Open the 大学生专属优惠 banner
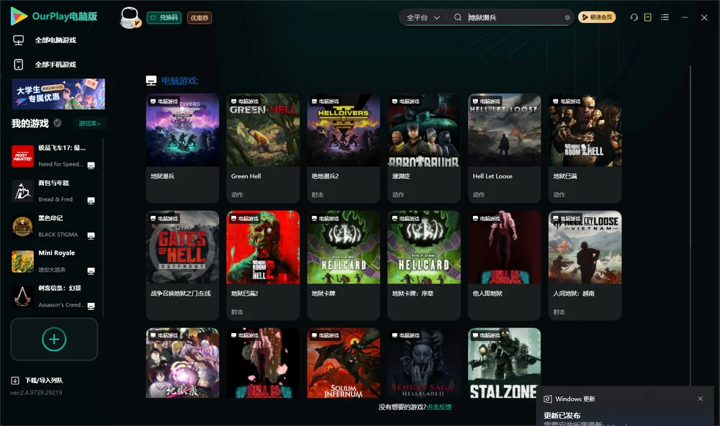 [x=58, y=94]
